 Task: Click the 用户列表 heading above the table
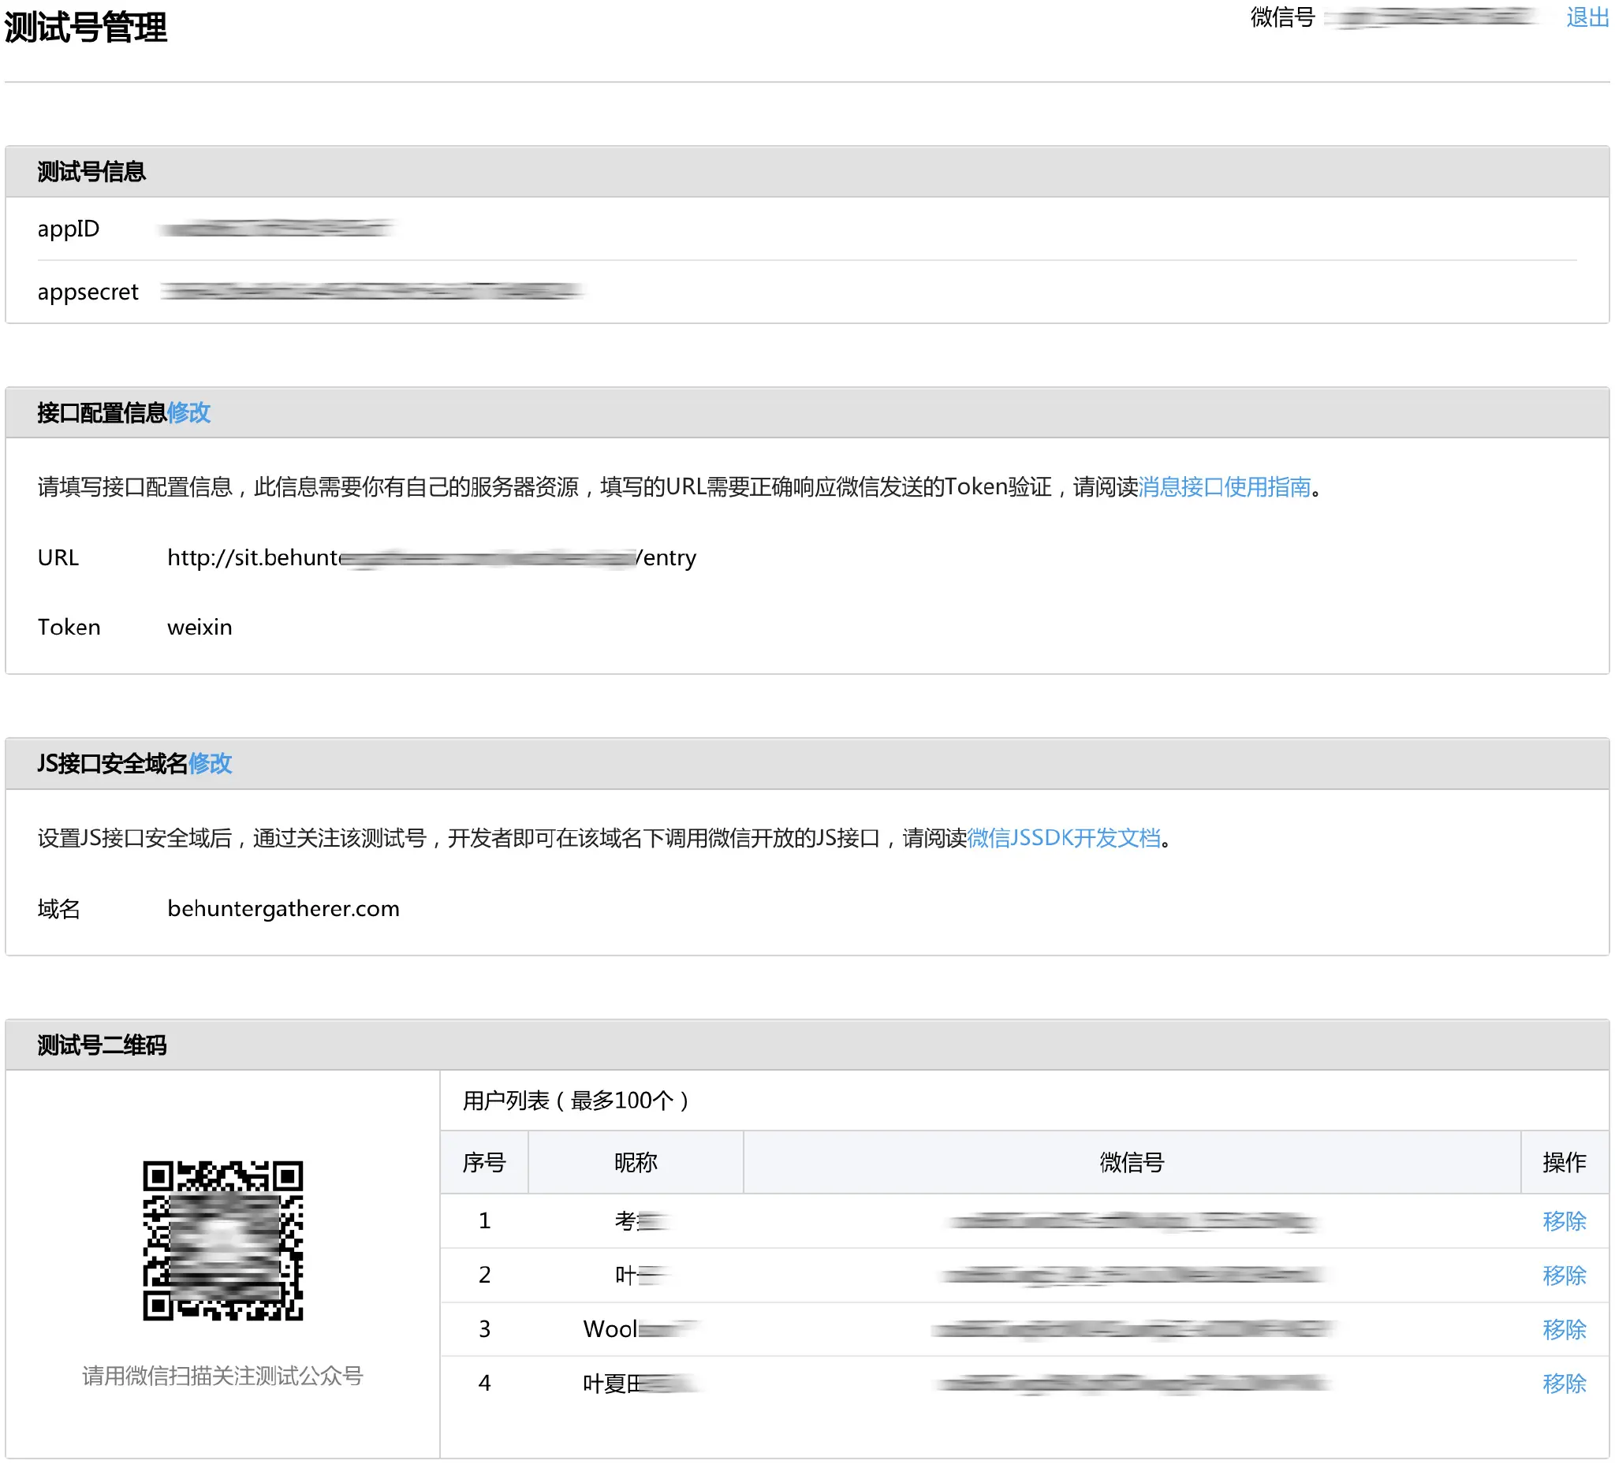(x=574, y=1101)
